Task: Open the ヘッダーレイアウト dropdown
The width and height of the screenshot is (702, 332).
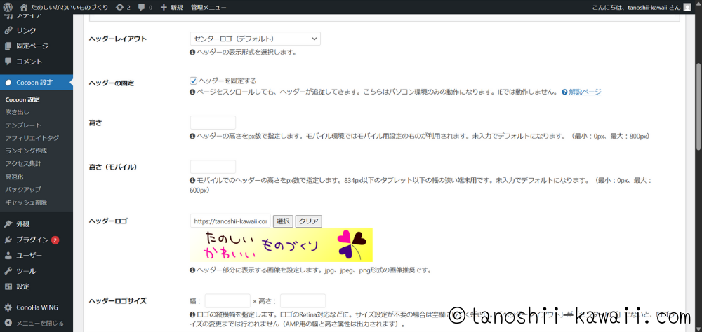Action: (256, 39)
